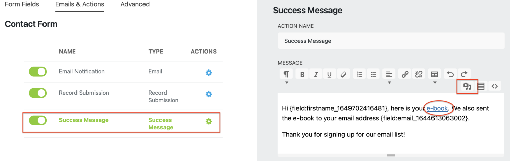Redo the last edit in message
The height and width of the screenshot is (161, 510).
click(x=464, y=74)
